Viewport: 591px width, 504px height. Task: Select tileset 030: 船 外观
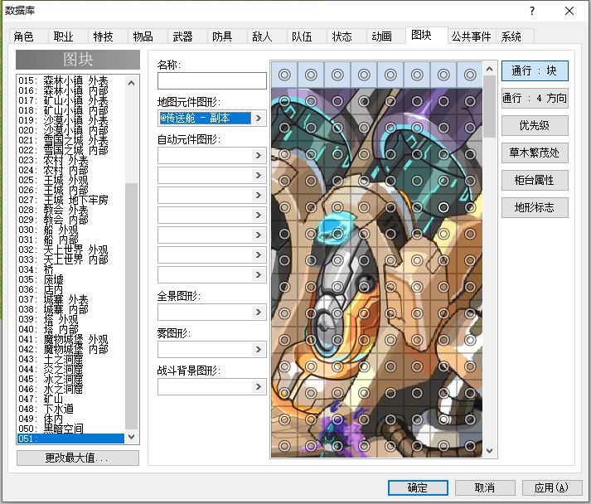(x=70, y=230)
